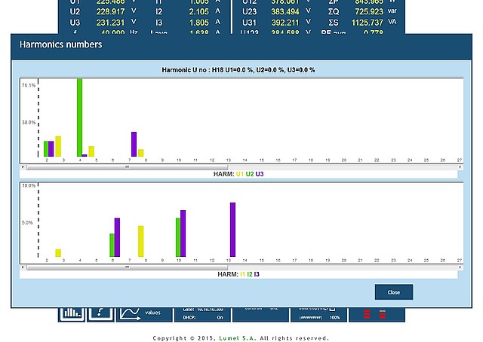Toggle U1 series in voltage harmonics legend
The image size is (483, 342).
(x=240, y=174)
